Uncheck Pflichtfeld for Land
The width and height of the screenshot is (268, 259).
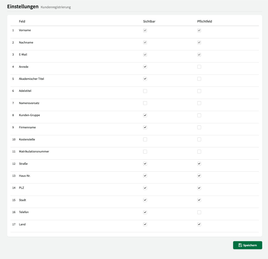[199, 224]
